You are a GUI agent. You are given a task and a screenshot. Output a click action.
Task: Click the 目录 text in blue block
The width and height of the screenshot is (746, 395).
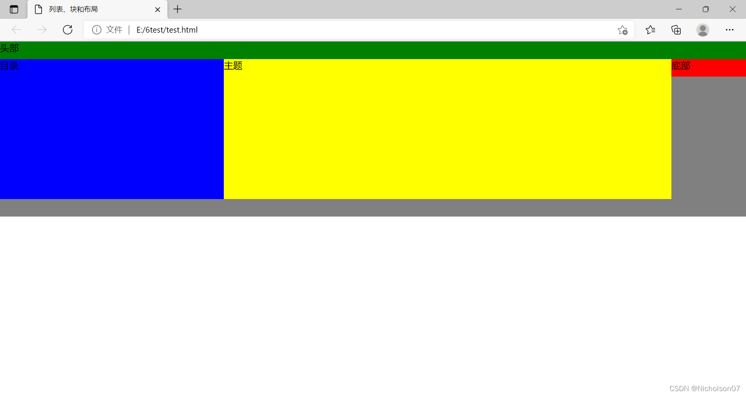click(9, 66)
